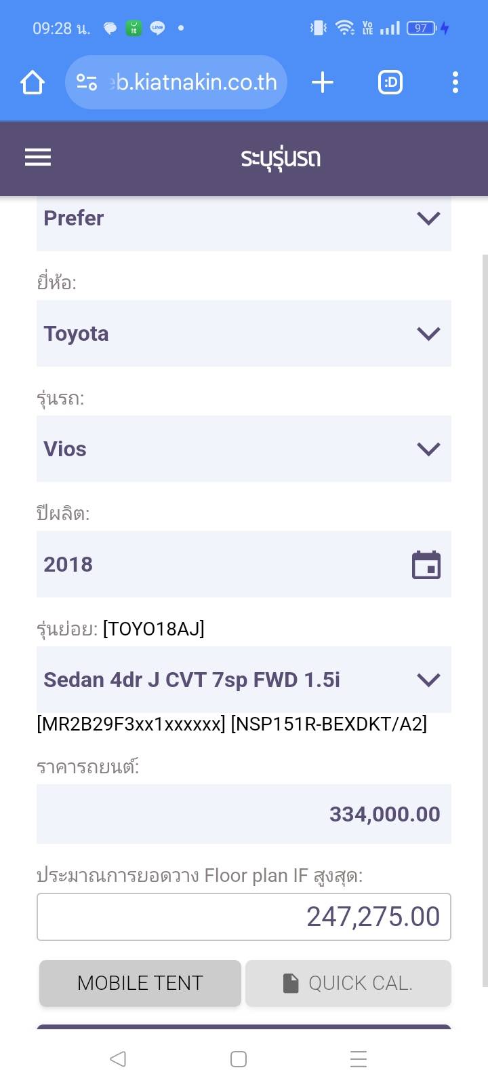Open the tab switcher icon
The image size is (488, 1089).
coord(390,83)
